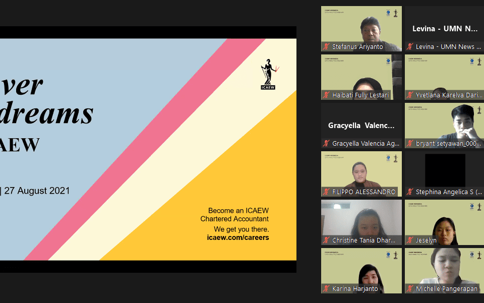This screenshot has width=484, height=303.
Task: Click Christine Tania's muted microphone icon
Action: [x=327, y=240]
